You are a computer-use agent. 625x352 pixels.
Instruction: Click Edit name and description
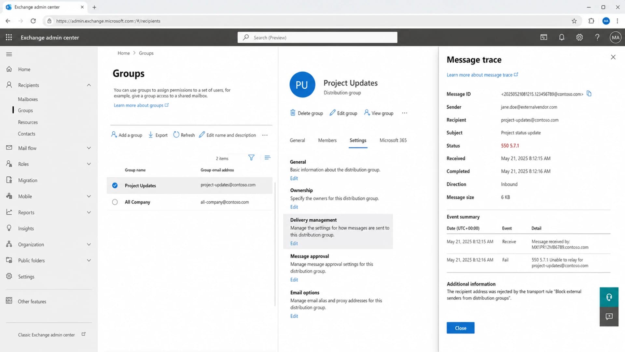(227, 135)
